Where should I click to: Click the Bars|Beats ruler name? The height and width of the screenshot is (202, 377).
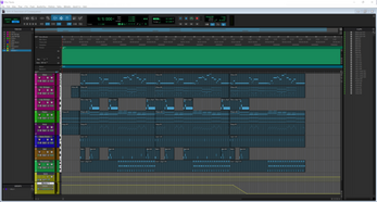pos(44,37)
